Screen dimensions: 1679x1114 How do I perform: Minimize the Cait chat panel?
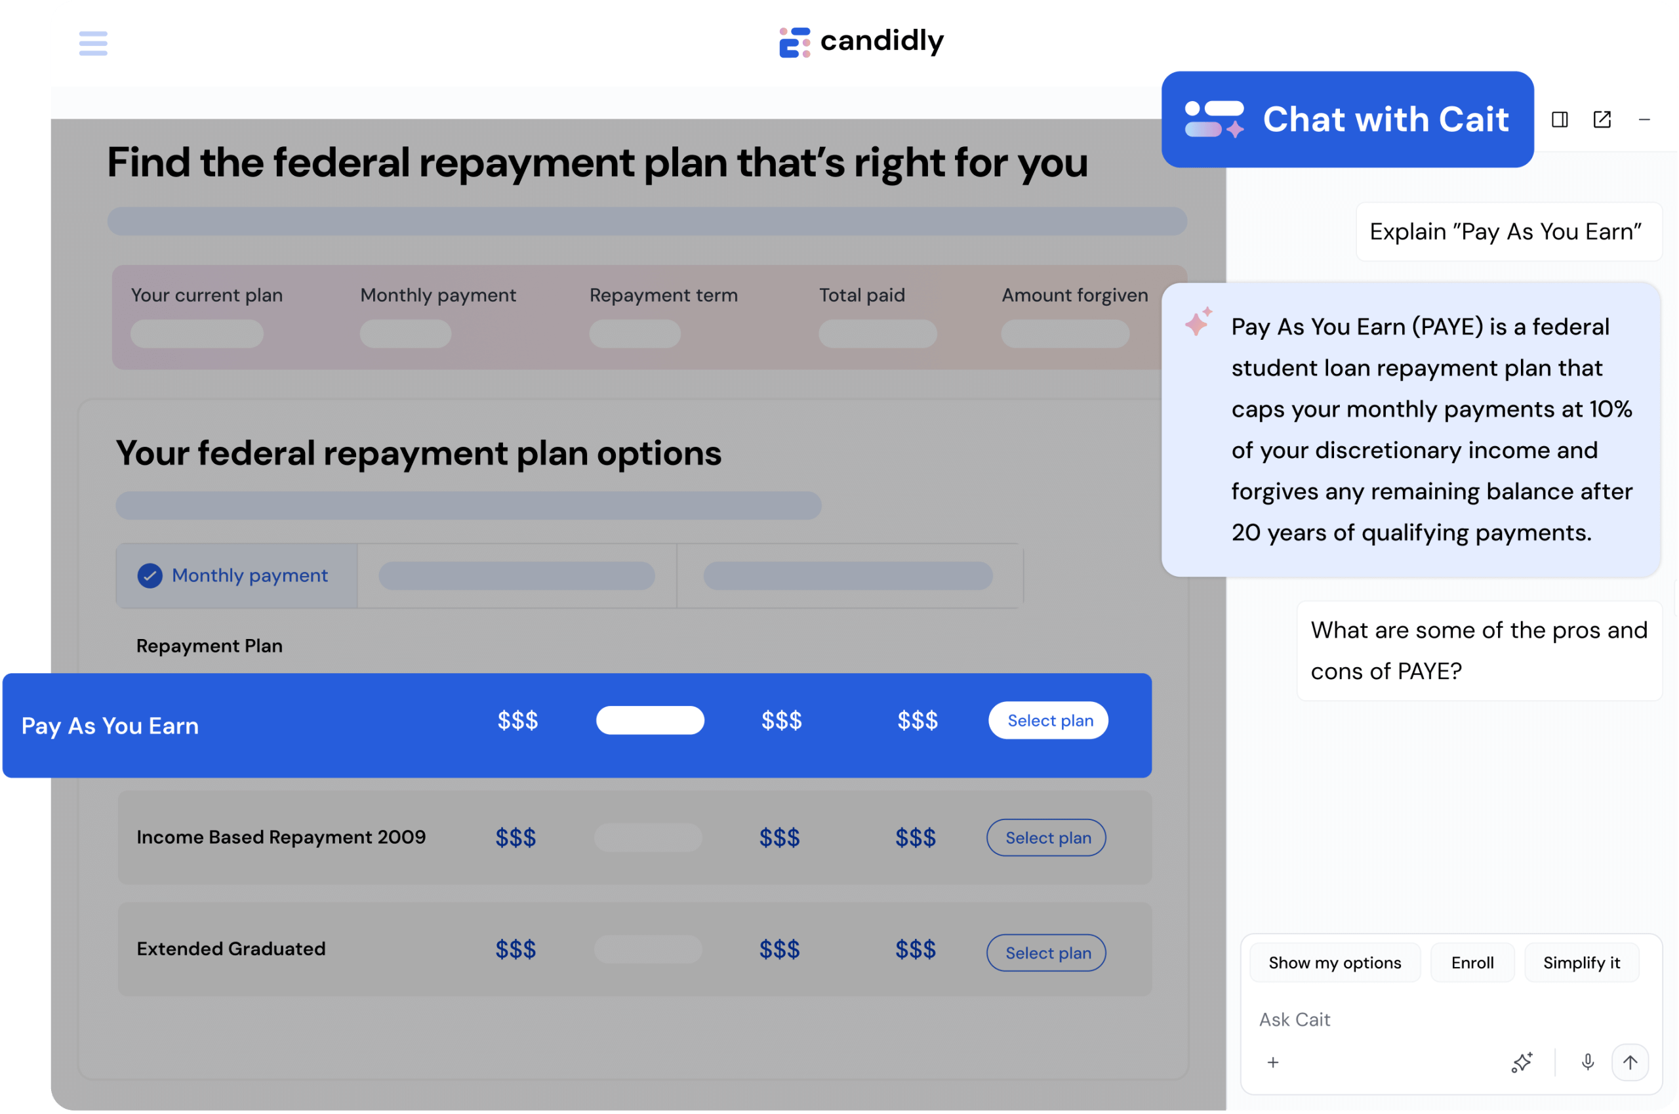(1644, 119)
